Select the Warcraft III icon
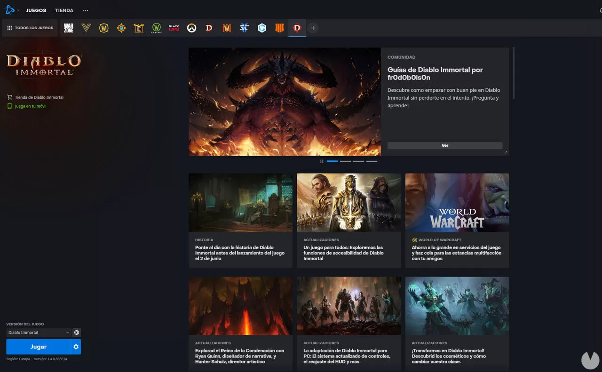 pyautogui.click(x=227, y=28)
